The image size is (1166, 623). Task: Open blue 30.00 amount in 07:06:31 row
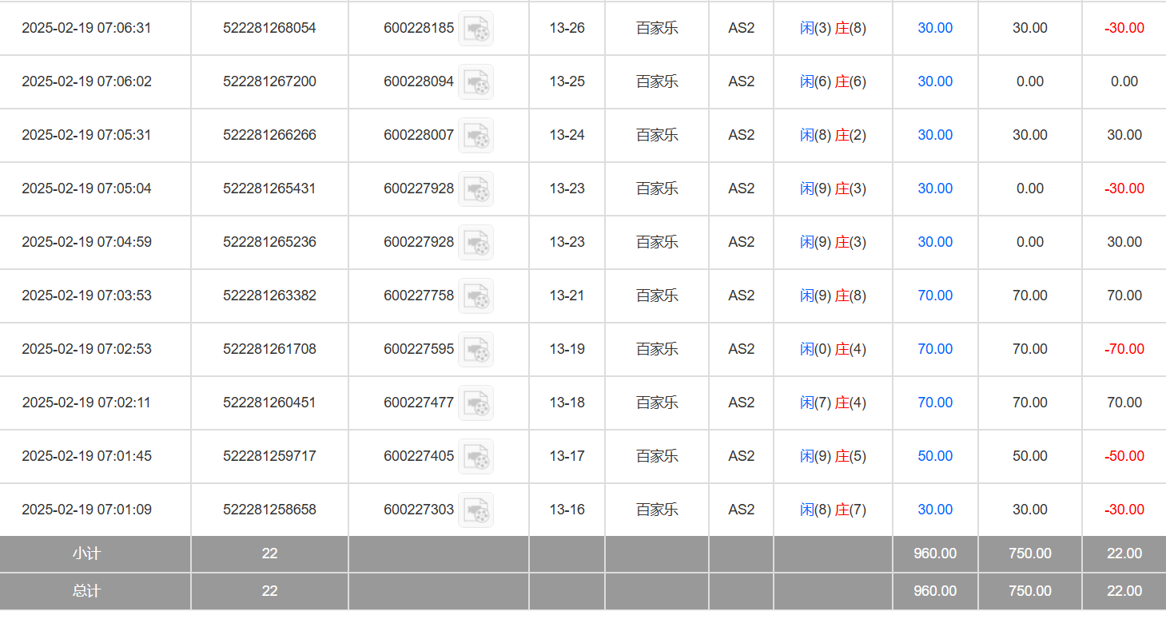[x=935, y=28]
